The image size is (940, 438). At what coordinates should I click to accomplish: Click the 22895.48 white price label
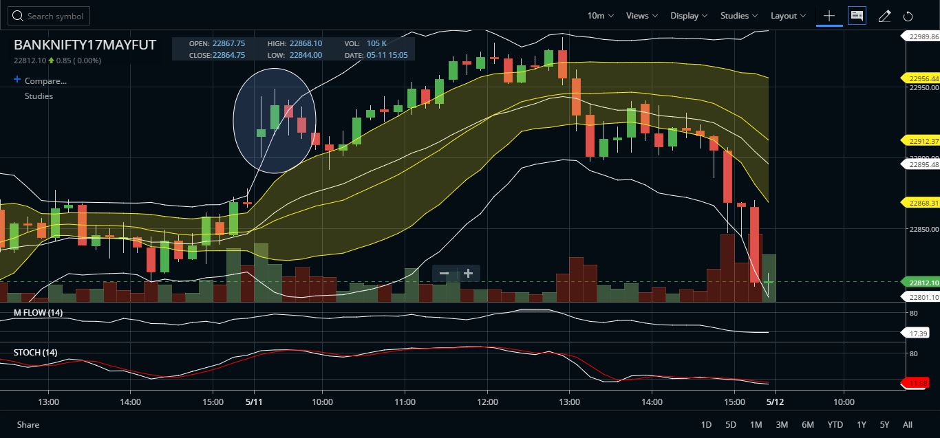pyautogui.click(x=920, y=164)
